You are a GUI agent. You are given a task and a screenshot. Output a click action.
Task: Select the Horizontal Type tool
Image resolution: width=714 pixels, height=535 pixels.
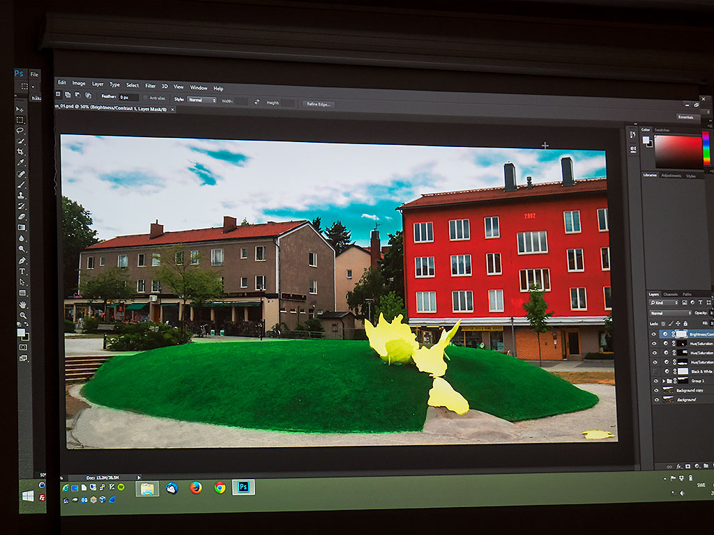[x=22, y=271]
